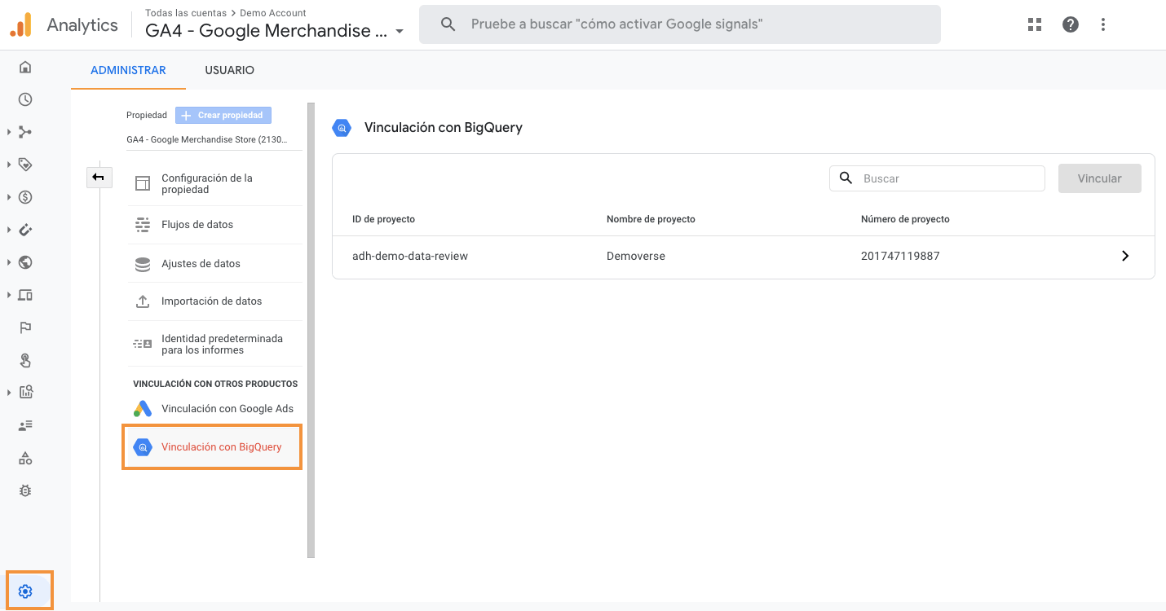Expand the arrow next to magnet icon
1166x611 pixels.
[9, 230]
